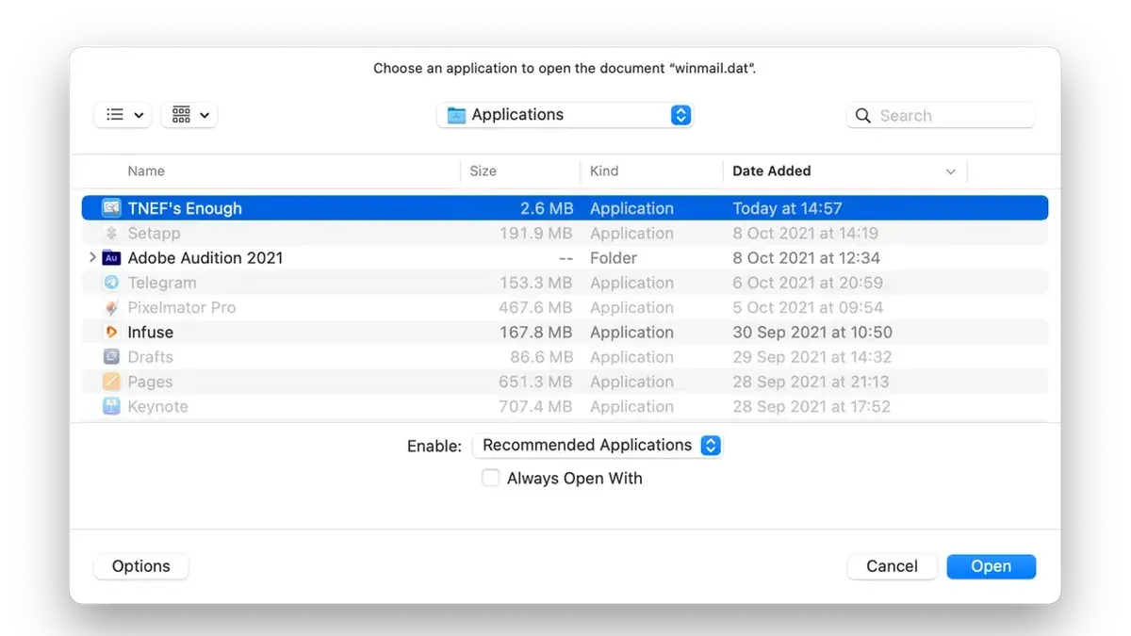Click the Drafts app icon

tap(111, 357)
